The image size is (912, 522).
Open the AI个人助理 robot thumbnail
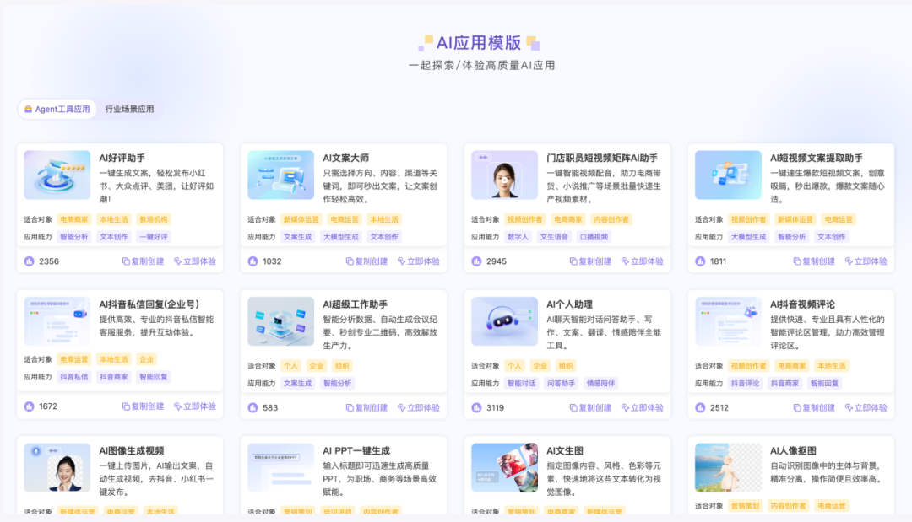pos(504,321)
